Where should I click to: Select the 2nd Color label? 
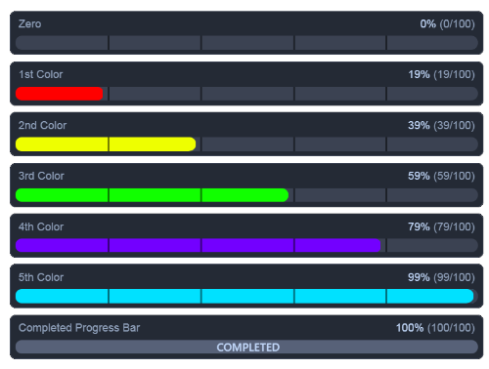[42, 125]
